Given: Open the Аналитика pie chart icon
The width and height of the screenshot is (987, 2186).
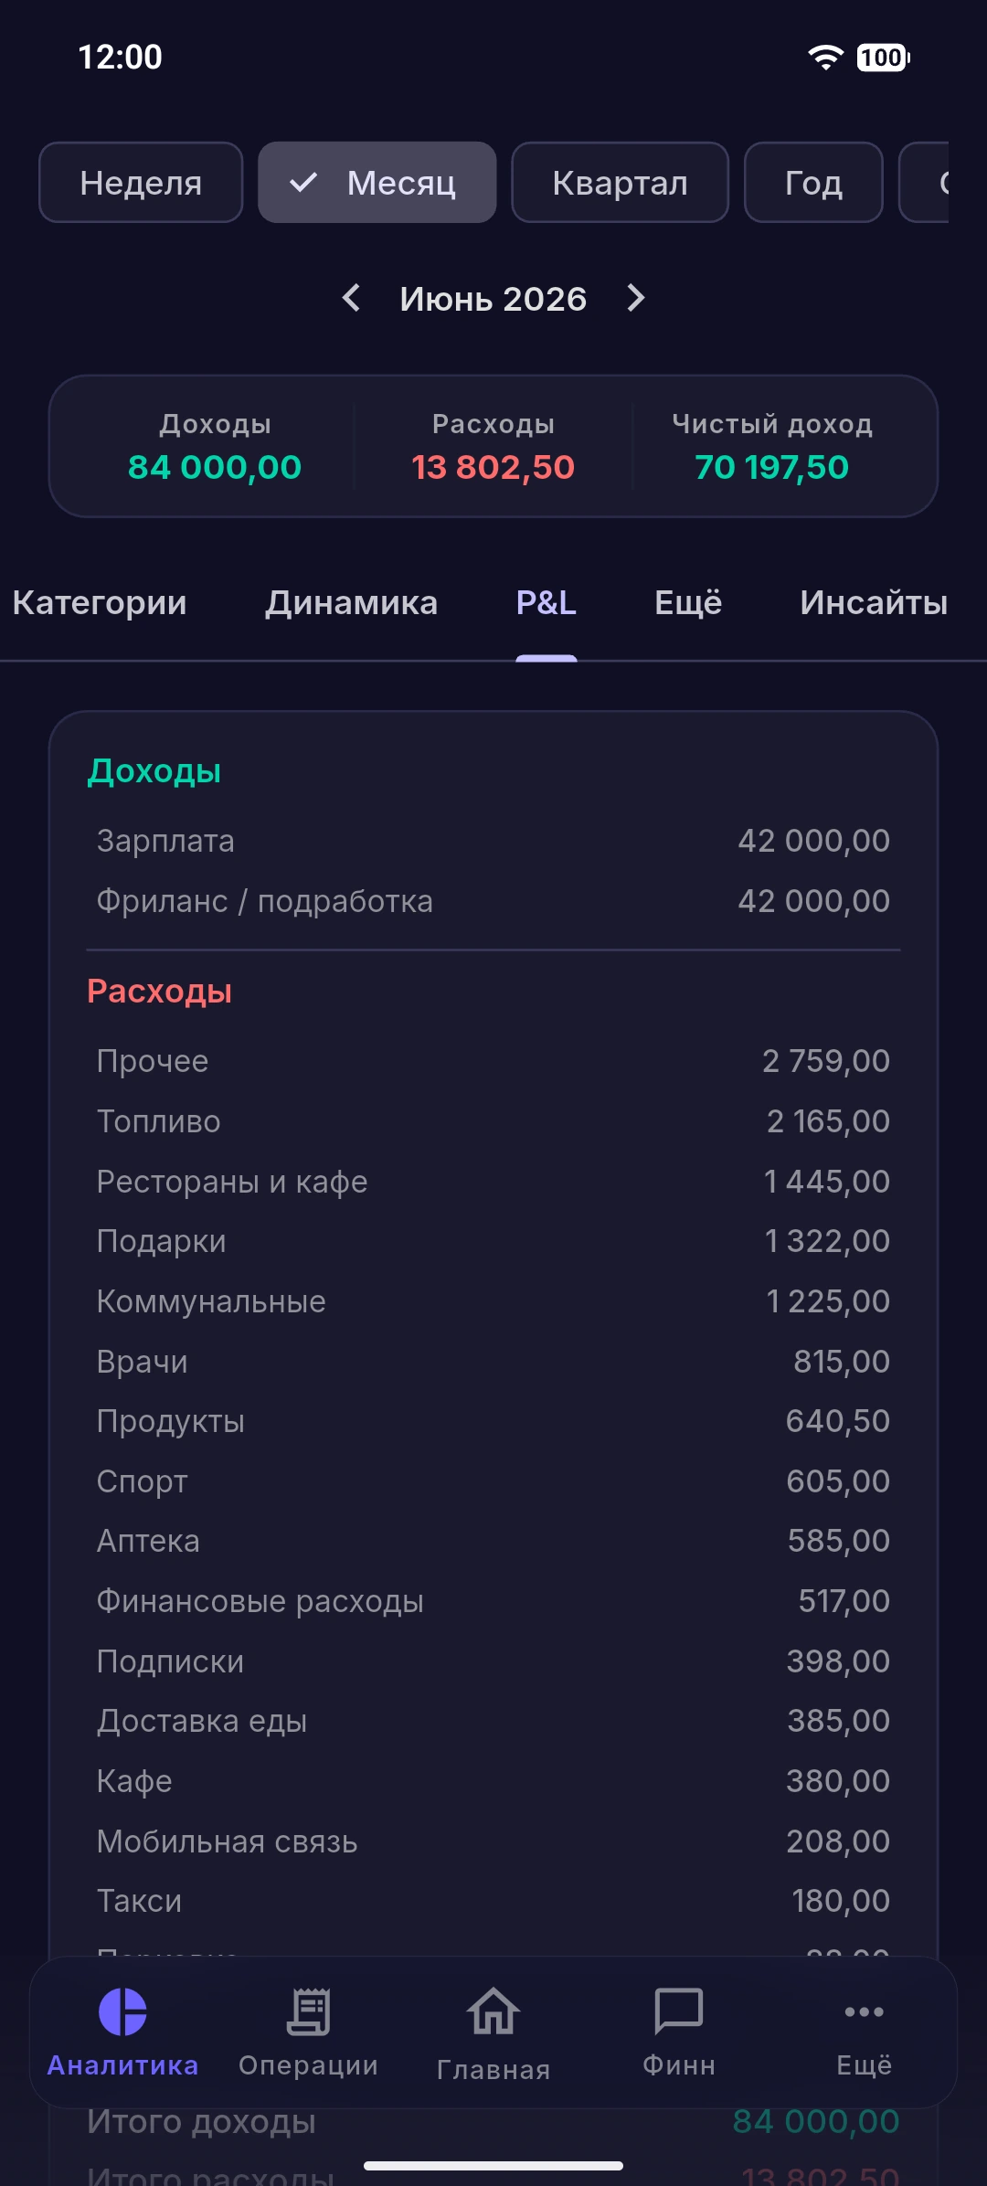Looking at the screenshot, I should click(x=122, y=2011).
